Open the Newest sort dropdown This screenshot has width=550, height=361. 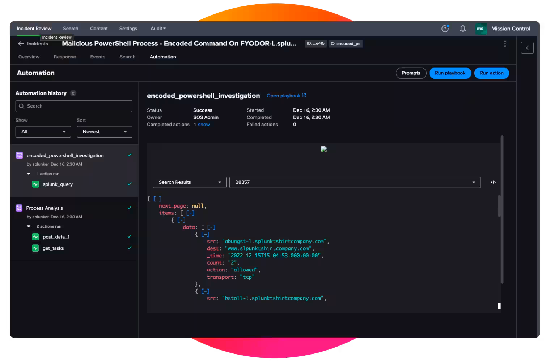[104, 132]
